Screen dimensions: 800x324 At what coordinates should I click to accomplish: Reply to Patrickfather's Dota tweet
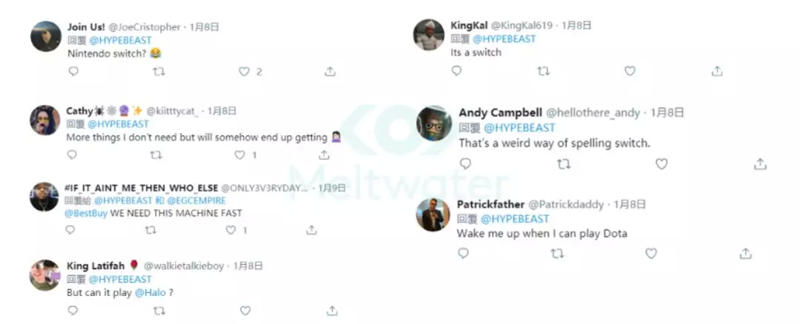pos(463,253)
